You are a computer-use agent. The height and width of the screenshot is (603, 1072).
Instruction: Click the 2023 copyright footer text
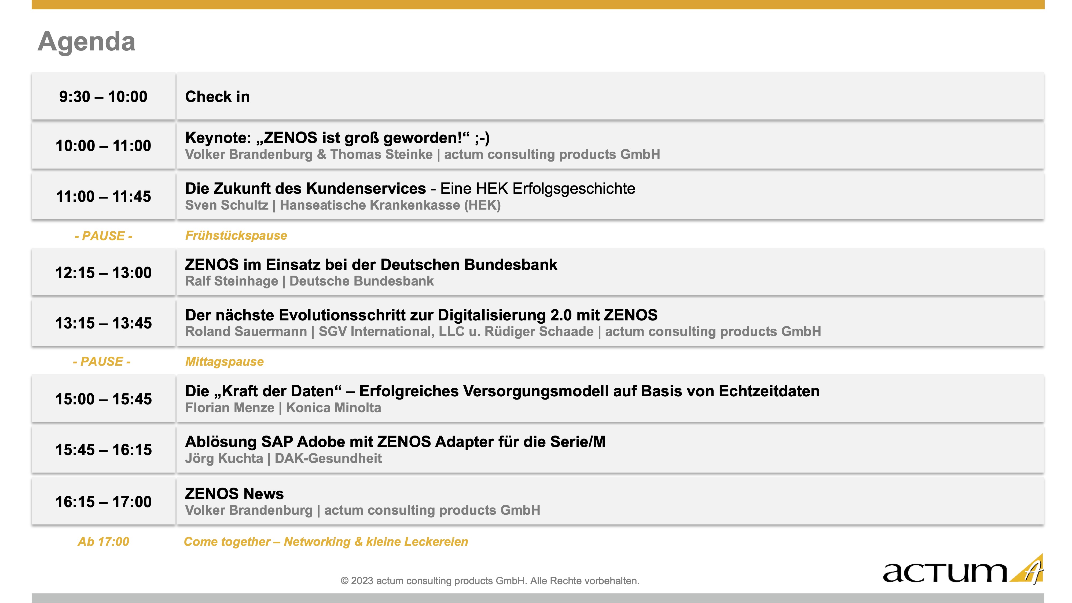[x=490, y=581]
